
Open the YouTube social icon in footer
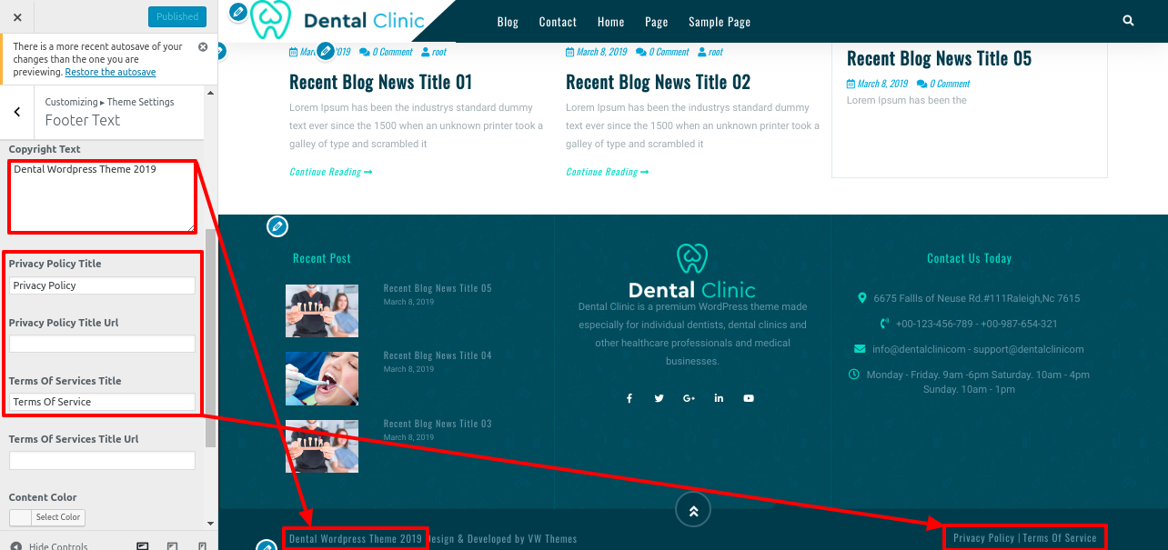(x=749, y=398)
